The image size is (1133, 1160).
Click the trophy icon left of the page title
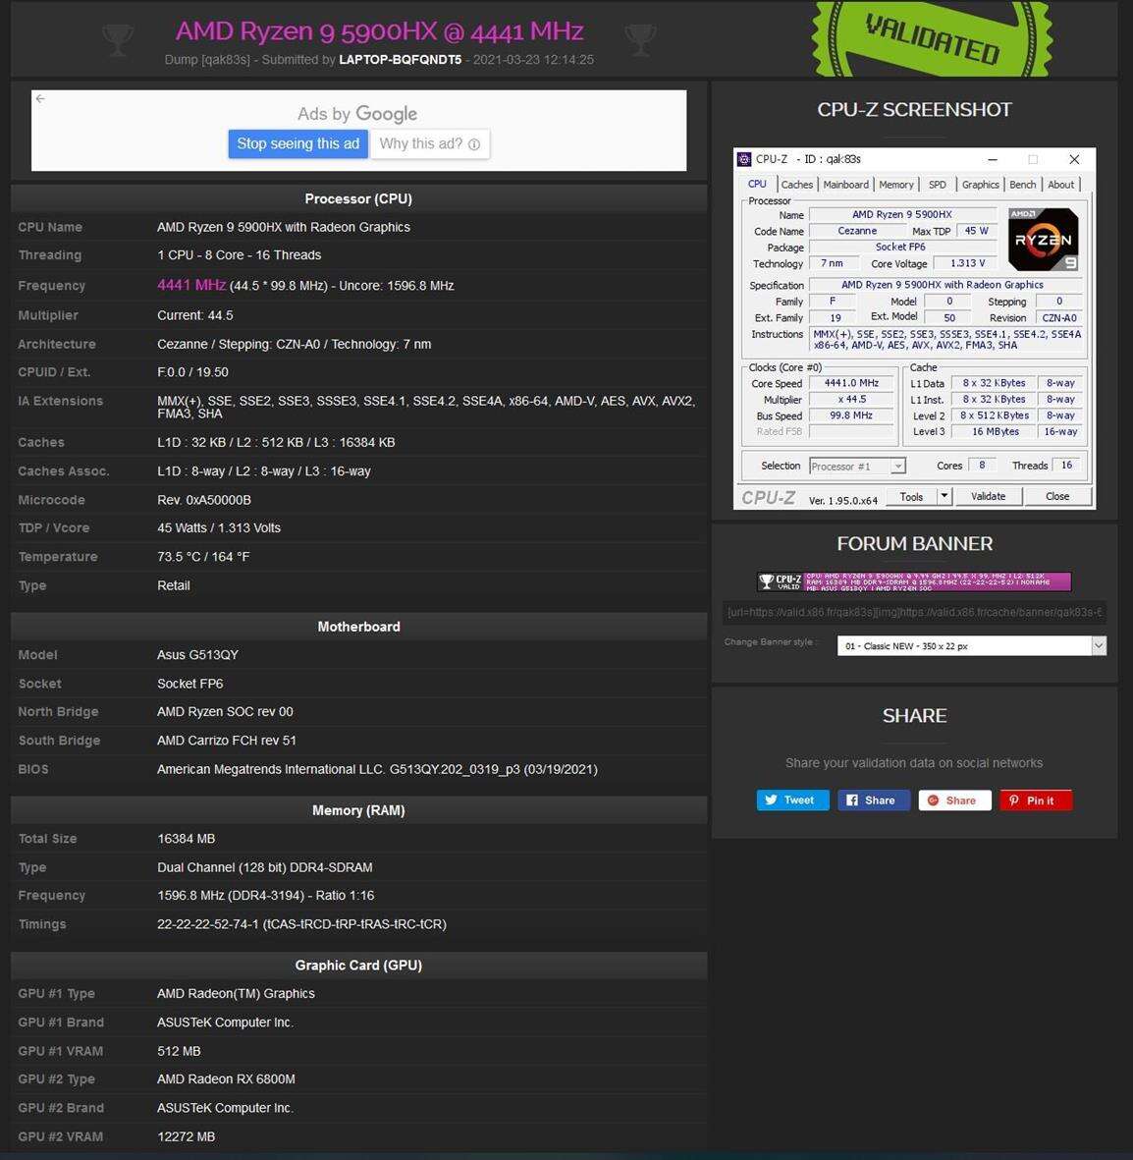tap(118, 39)
